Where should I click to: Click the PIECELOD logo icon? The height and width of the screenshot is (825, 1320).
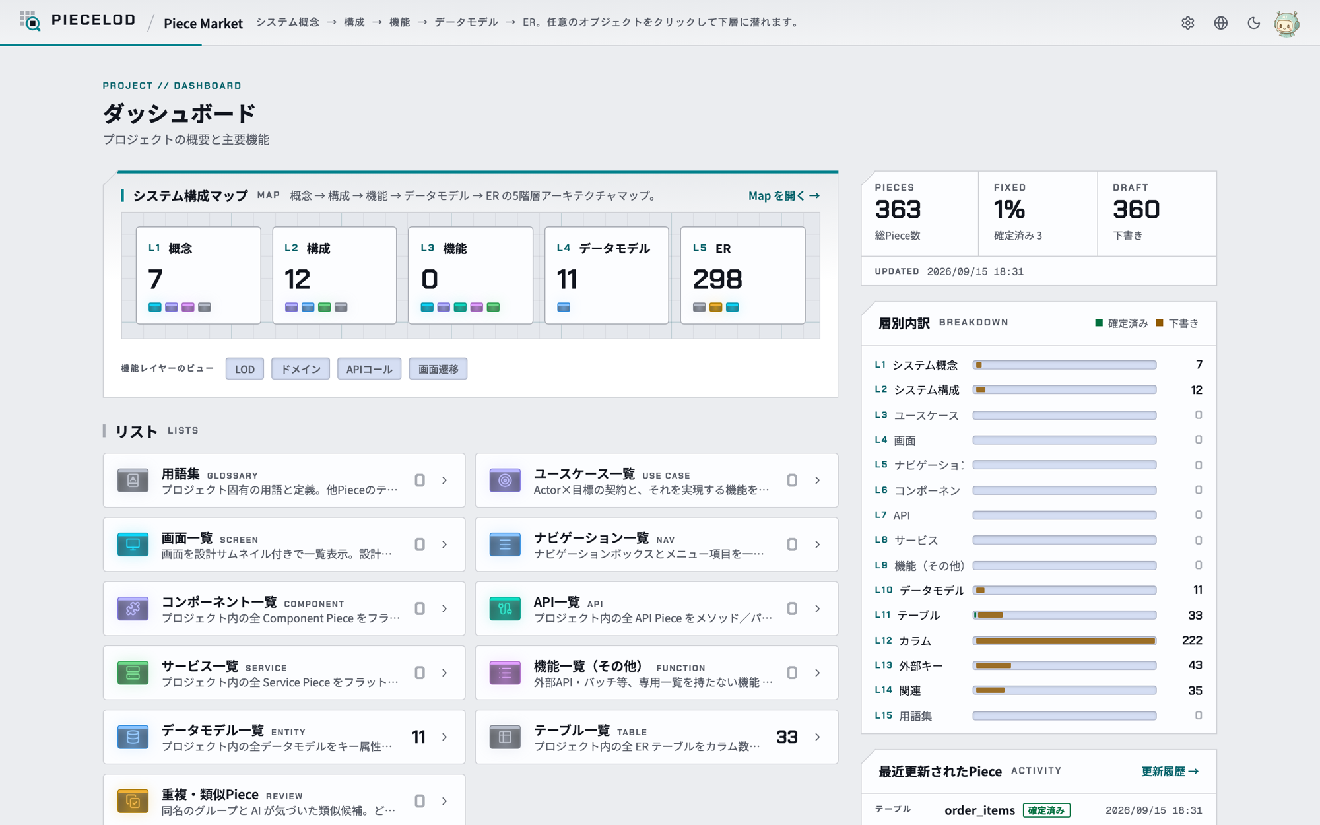(30, 20)
